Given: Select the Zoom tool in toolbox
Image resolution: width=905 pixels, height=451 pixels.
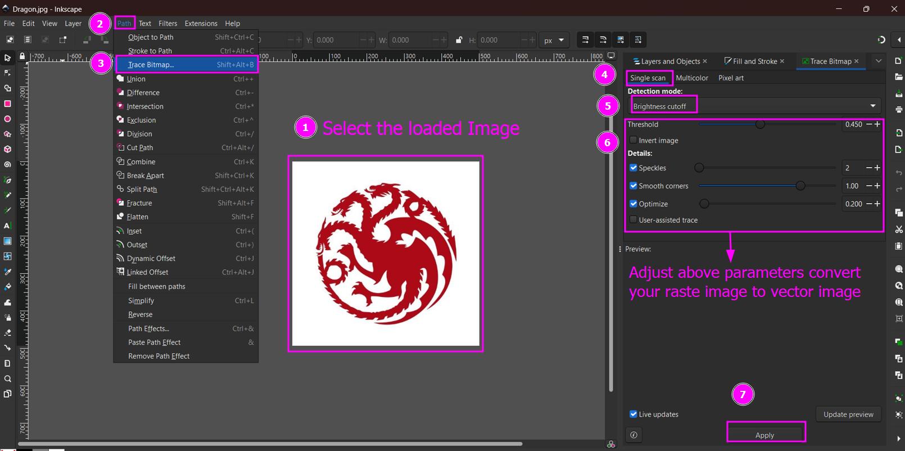Looking at the screenshot, I should click(x=7, y=378).
